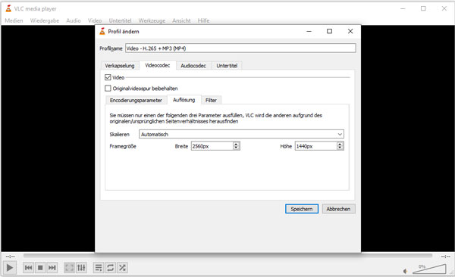Click the elapsed time label at left
The height and width of the screenshot is (277, 455).
(x=10, y=257)
